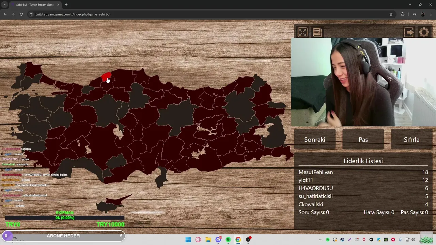
Task: Click chat message 'şırnak şehrini buldu'
Action: 45,175
